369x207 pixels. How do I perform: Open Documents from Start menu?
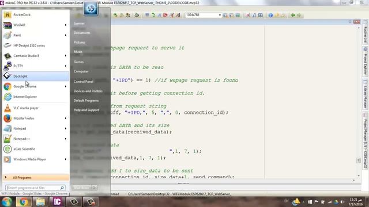(82, 33)
